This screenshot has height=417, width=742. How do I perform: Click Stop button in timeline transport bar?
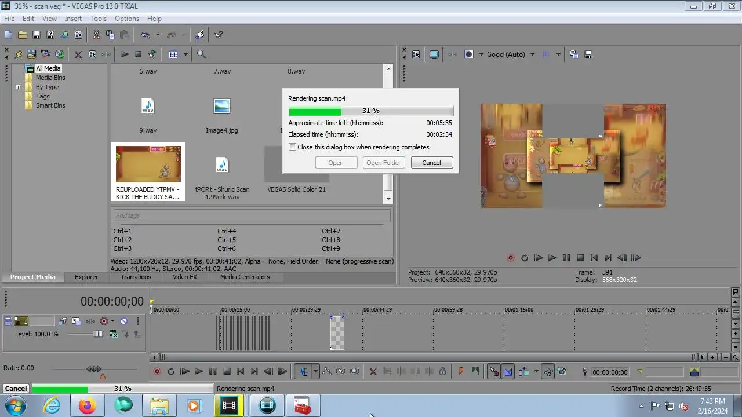pyautogui.click(x=227, y=372)
